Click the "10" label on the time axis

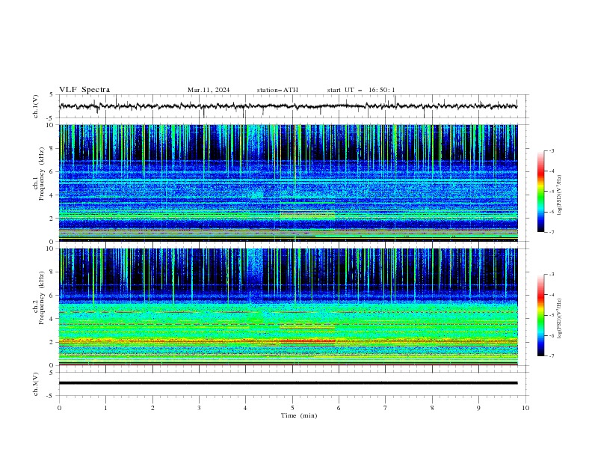[x=525, y=408]
